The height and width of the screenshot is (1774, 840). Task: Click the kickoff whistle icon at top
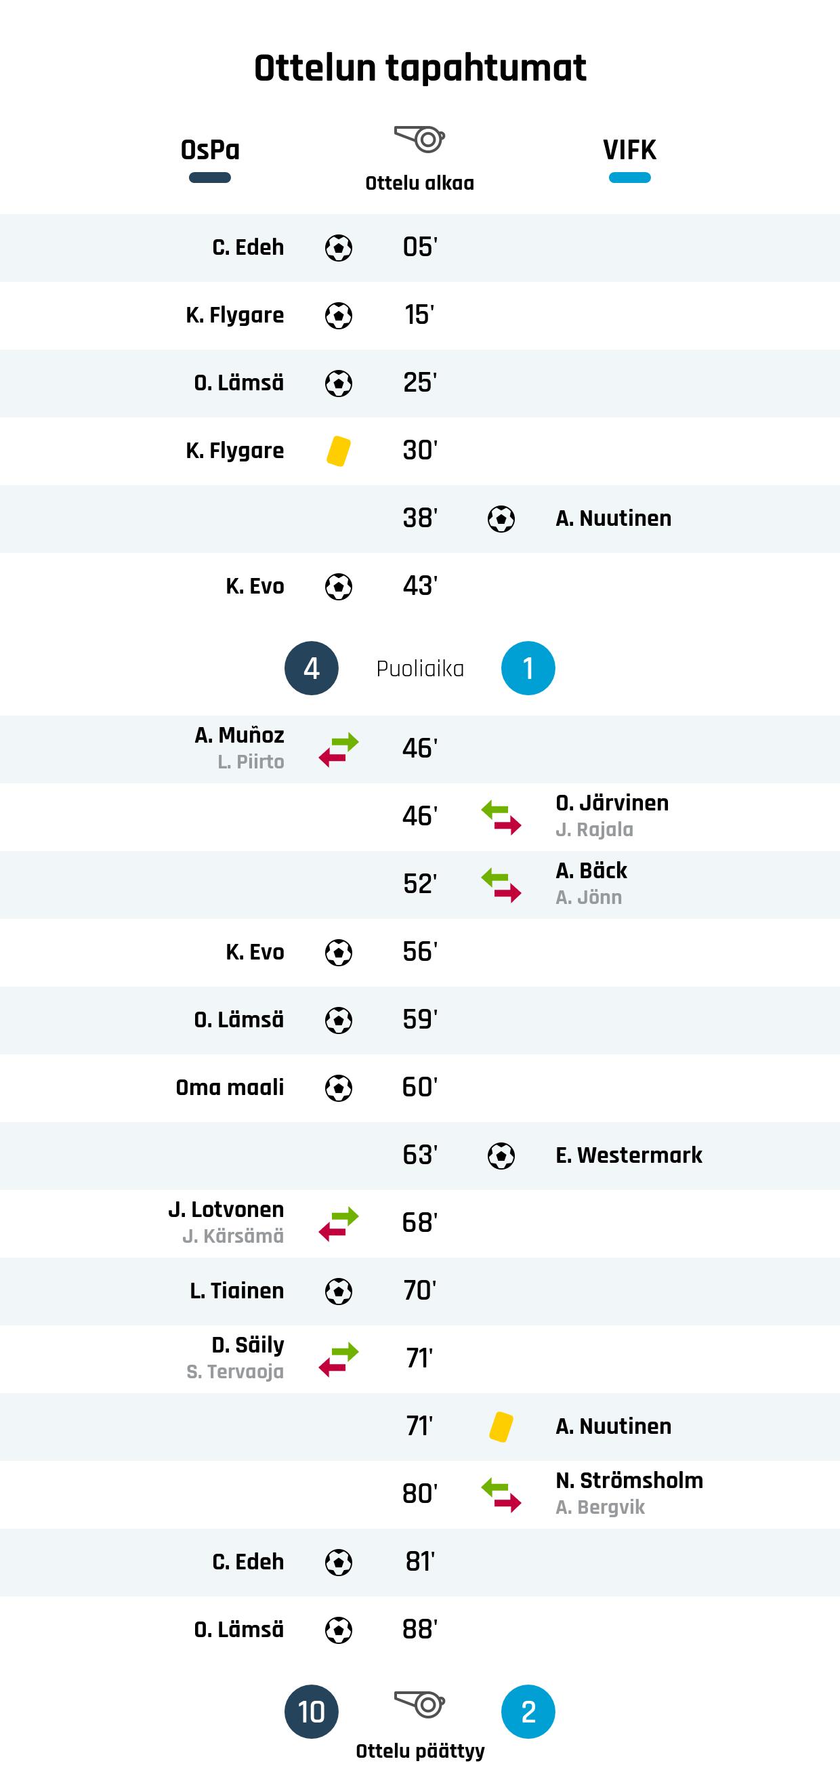420,140
